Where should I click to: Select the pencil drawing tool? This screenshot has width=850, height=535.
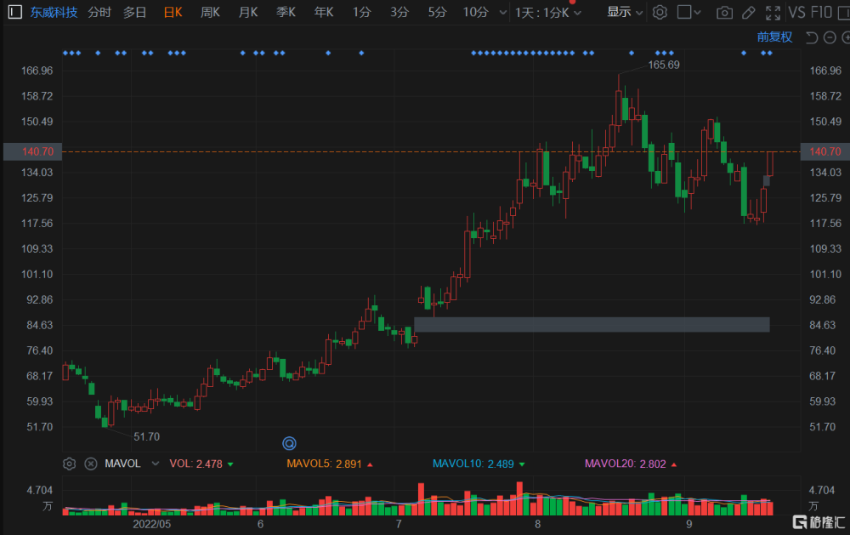pyautogui.click(x=748, y=13)
